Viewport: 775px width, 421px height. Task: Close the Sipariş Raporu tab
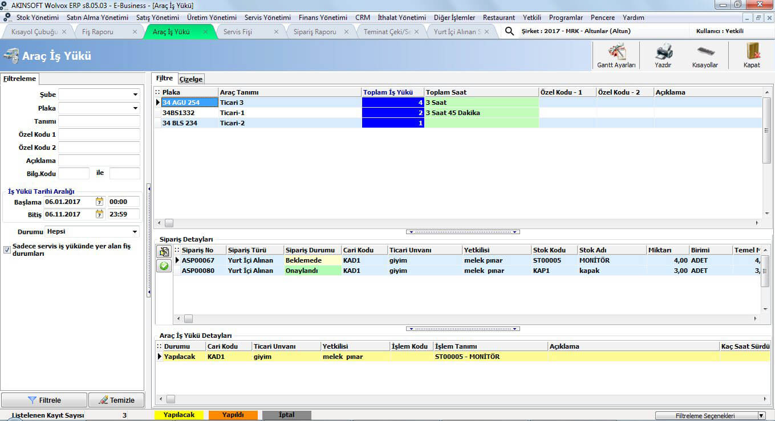(x=347, y=32)
